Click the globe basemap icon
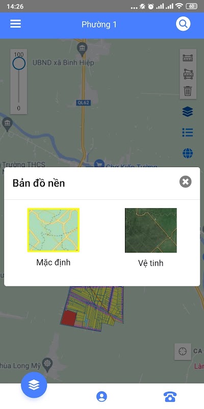Image resolution: width=204 pixels, height=409 pixels. point(188,153)
